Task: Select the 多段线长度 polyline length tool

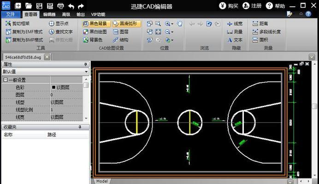Action: click(266, 32)
